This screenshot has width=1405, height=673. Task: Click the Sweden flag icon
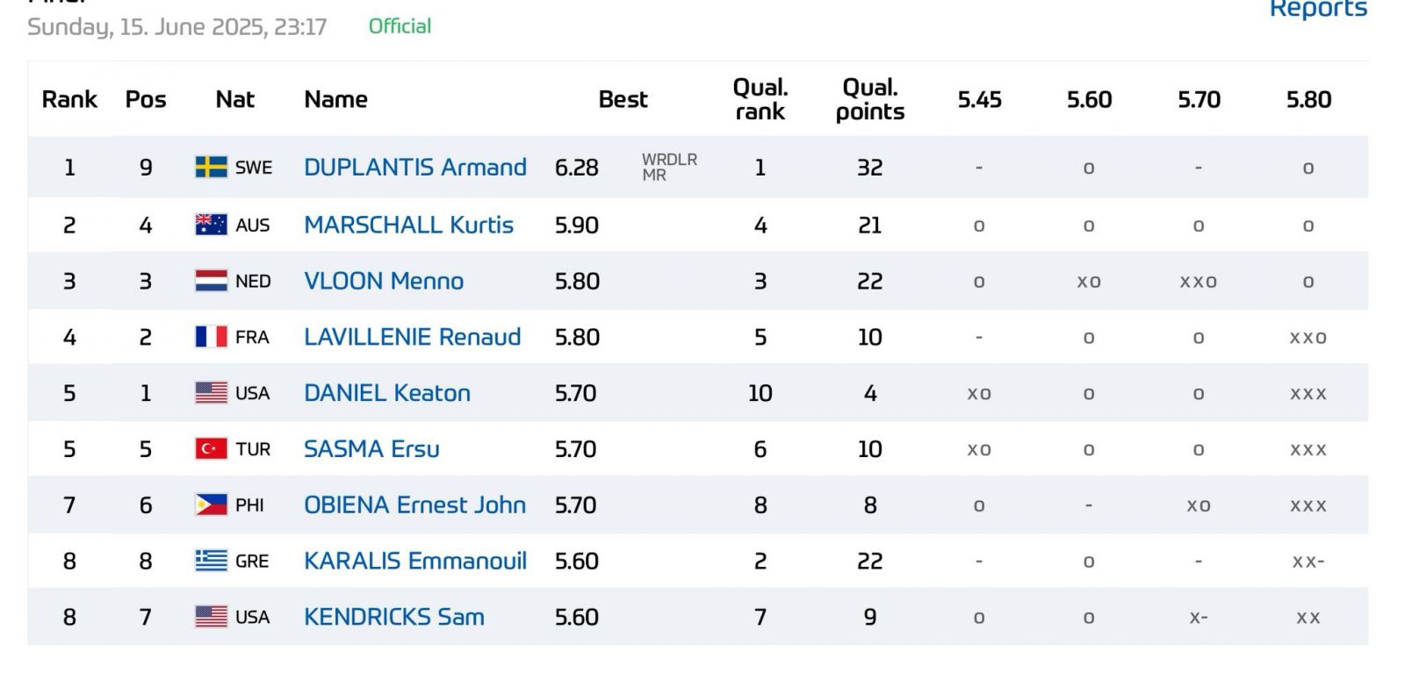[211, 167]
